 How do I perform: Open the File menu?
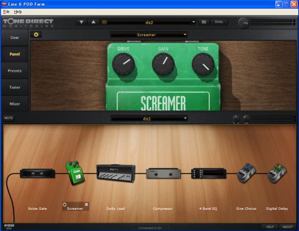pyautogui.click(x=6, y=12)
